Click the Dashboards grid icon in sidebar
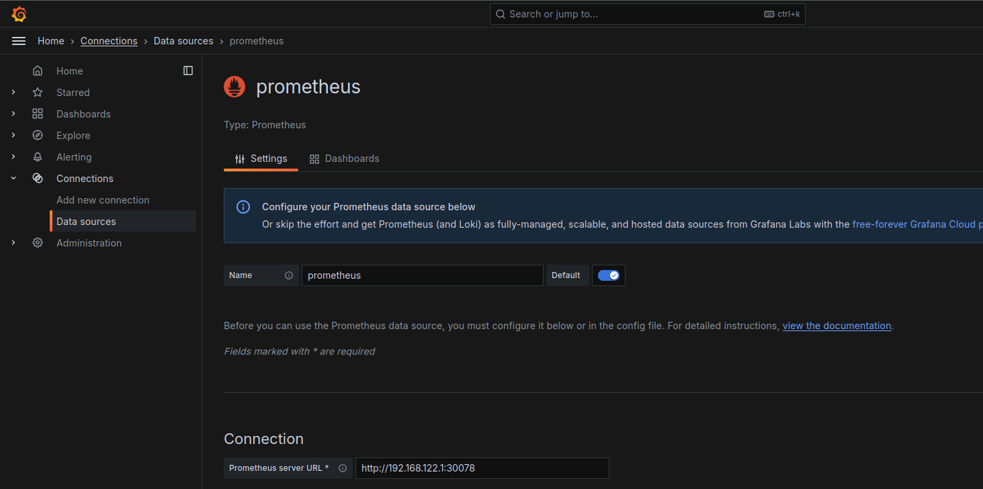Image resolution: width=983 pixels, height=489 pixels. point(38,114)
